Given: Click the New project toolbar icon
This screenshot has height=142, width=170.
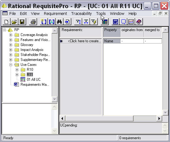Looking at the screenshot, I should coord(7,22).
